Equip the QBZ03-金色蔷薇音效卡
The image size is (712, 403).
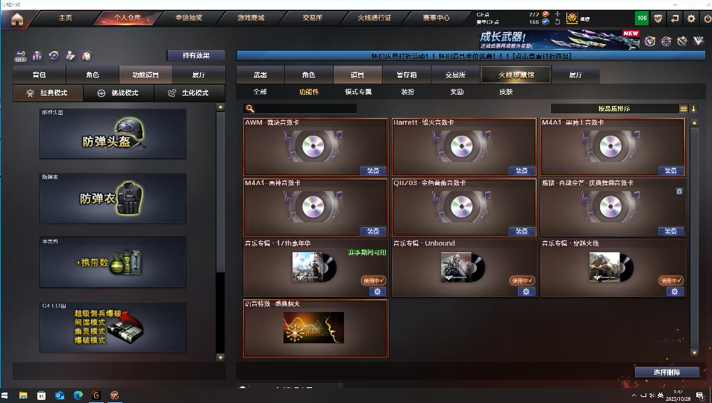coord(522,231)
